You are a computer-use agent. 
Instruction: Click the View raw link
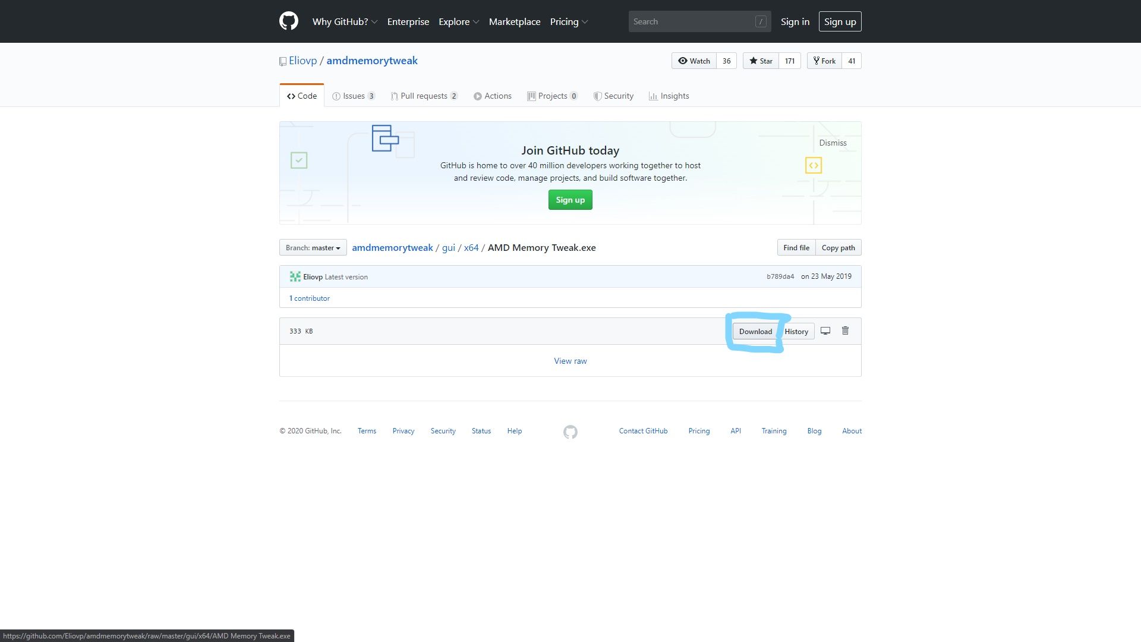tap(570, 361)
